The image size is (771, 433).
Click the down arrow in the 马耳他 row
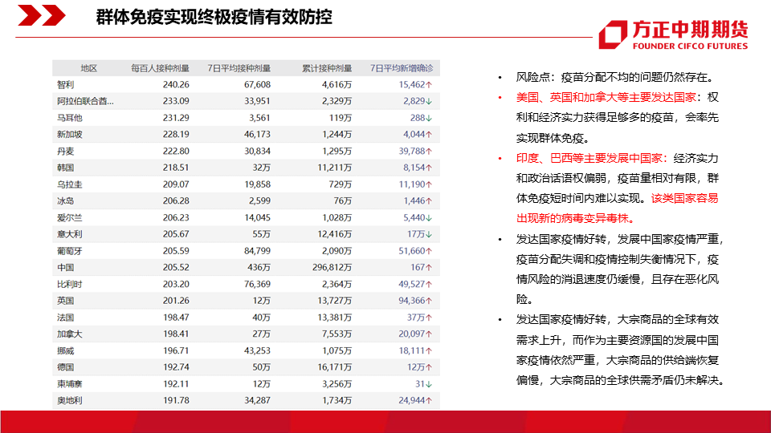tap(430, 118)
